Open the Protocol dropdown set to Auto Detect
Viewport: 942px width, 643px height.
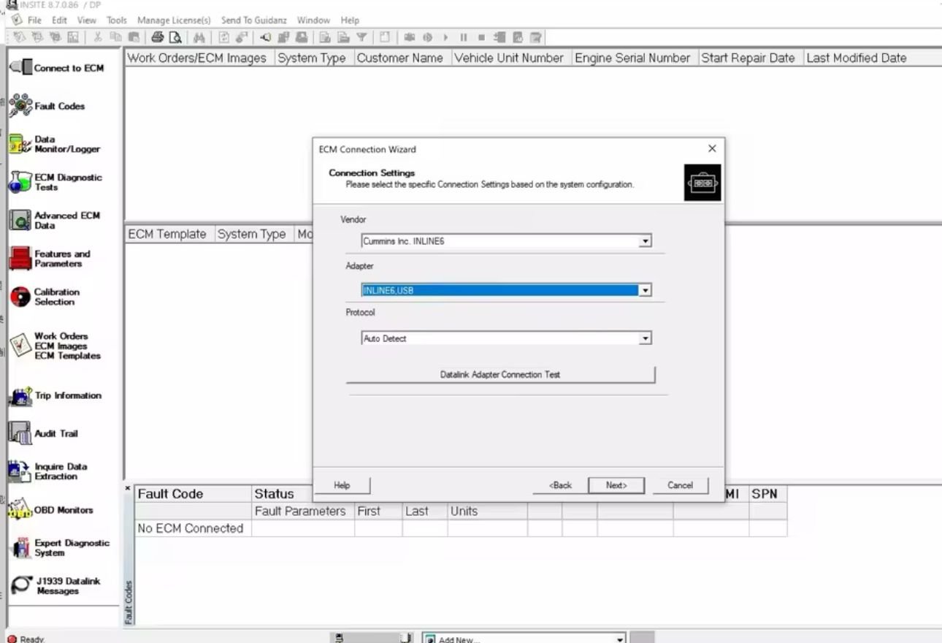click(645, 339)
